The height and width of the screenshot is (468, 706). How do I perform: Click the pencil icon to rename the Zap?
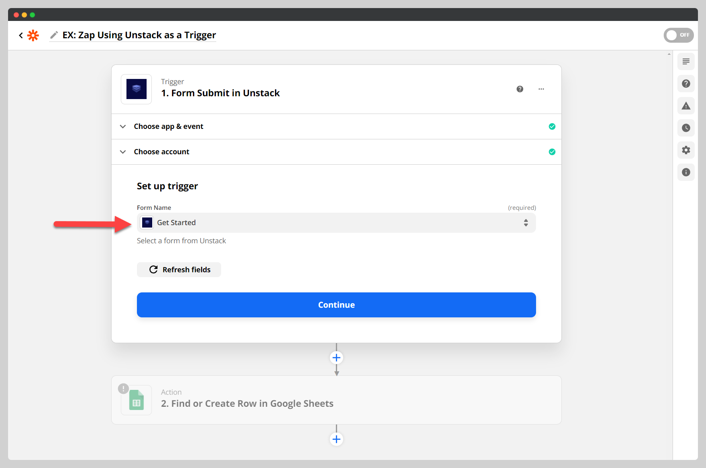tap(54, 35)
